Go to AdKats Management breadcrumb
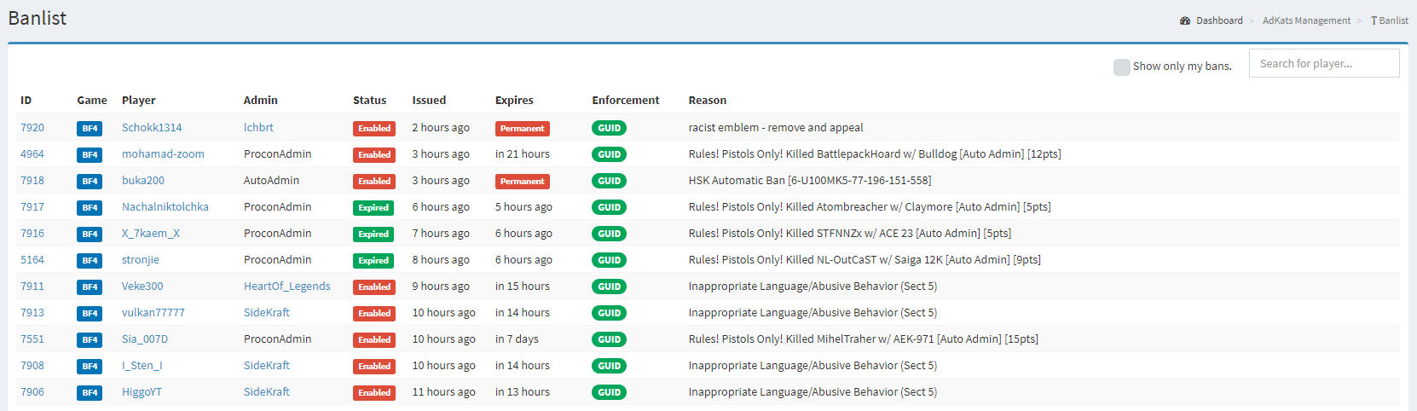This screenshot has width=1417, height=411. click(1306, 20)
